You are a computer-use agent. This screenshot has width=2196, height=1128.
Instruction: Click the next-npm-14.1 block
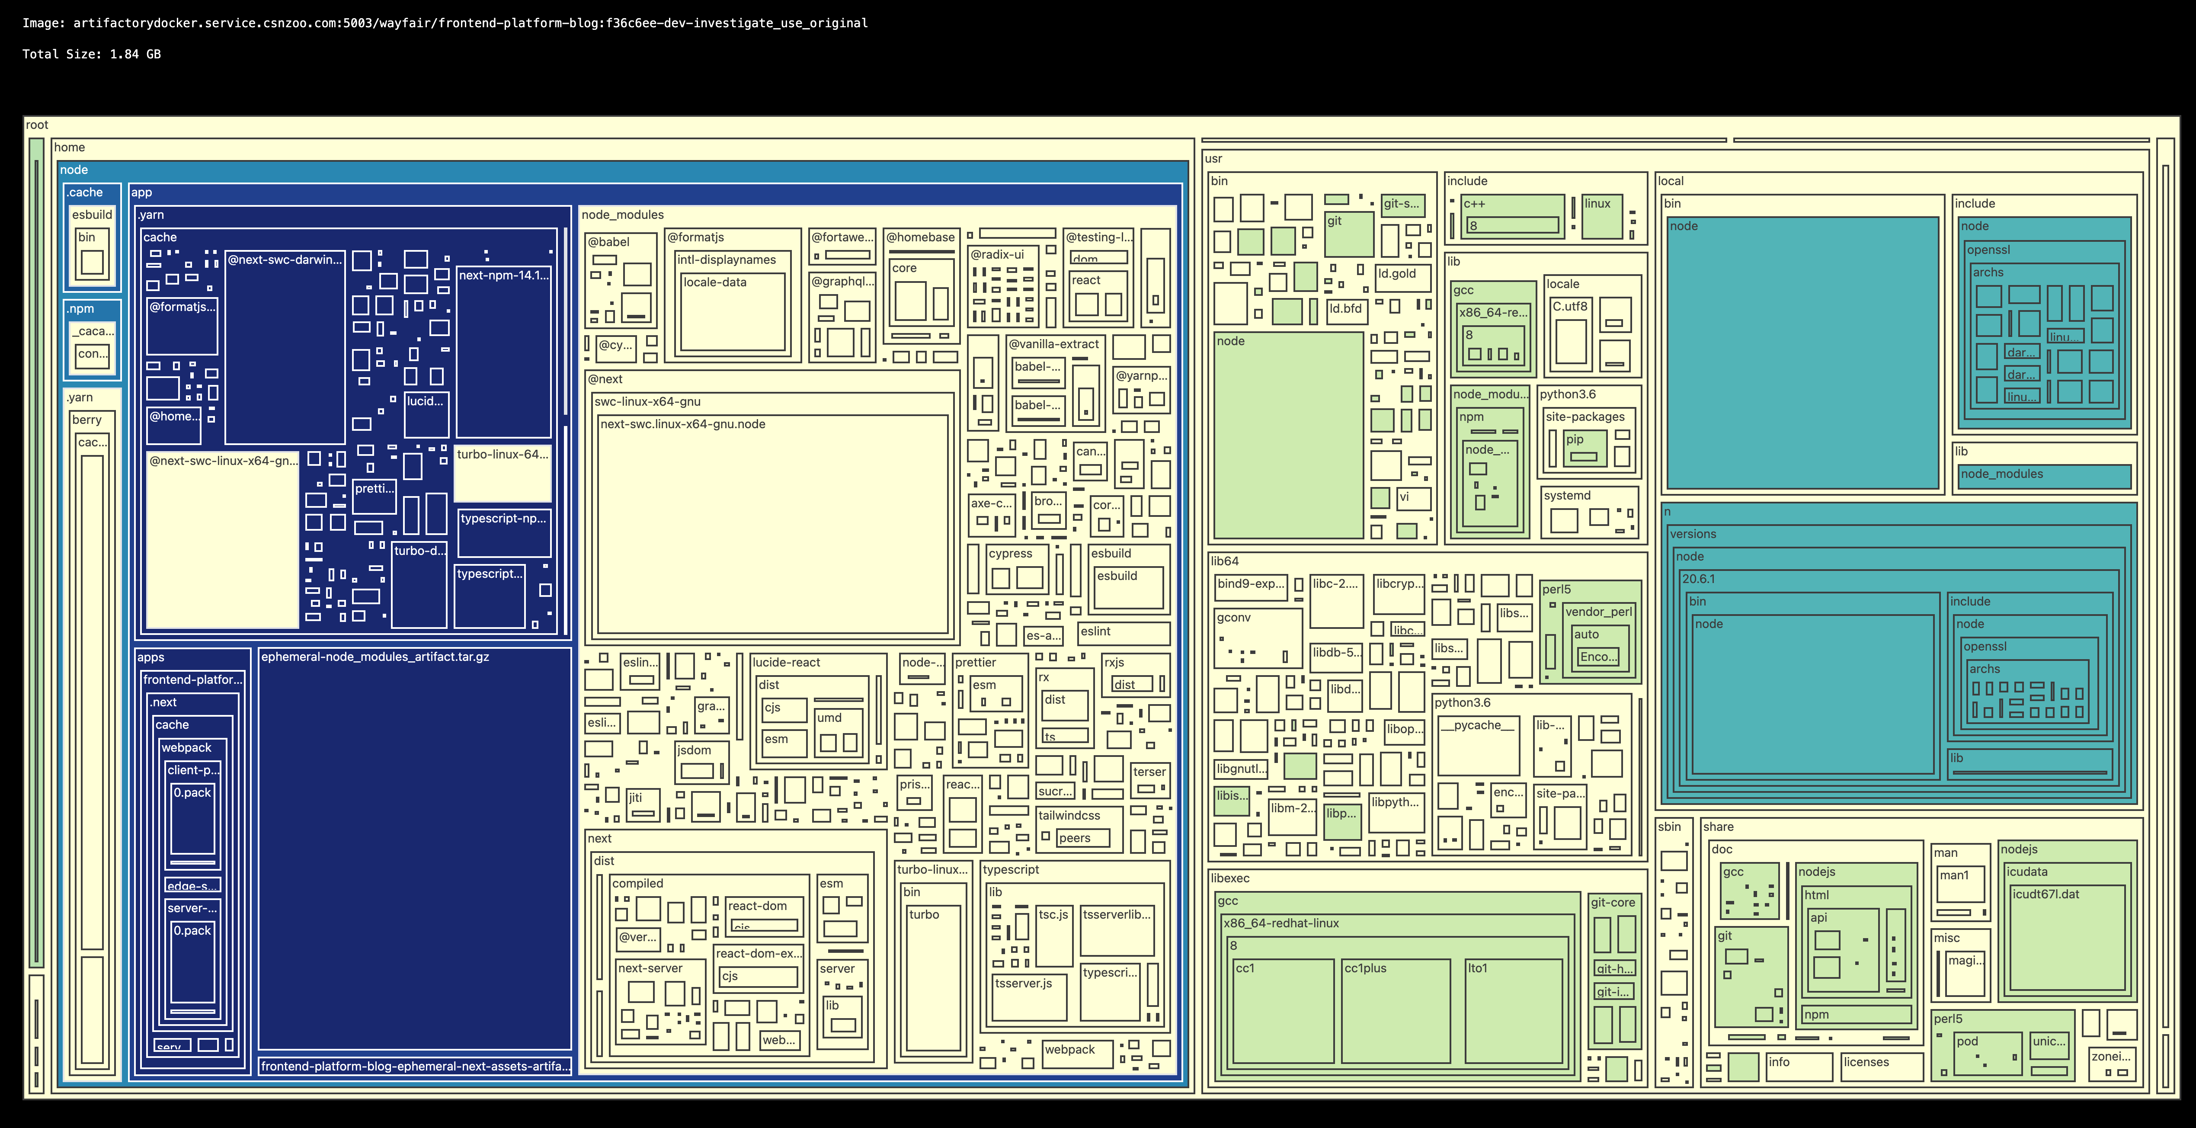point(504,352)
